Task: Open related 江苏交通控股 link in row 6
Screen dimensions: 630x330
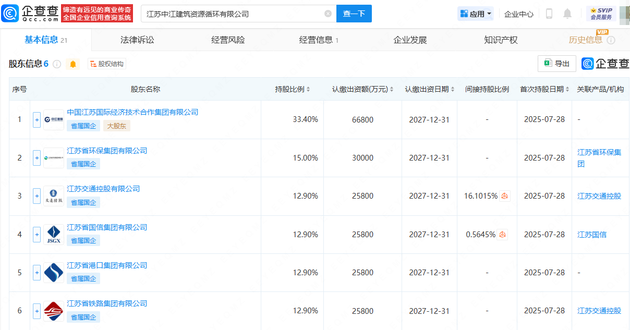Action: pyautogui.click(x=599, y=311)
